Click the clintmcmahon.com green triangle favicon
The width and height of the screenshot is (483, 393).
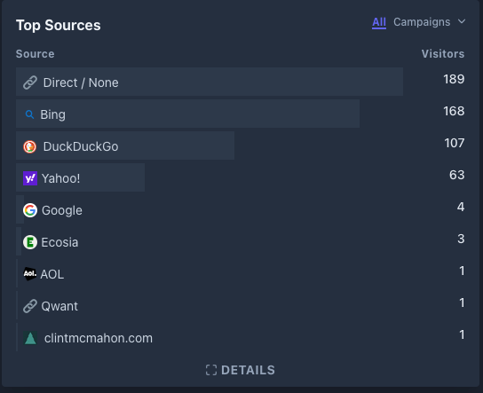pos(30,338)
